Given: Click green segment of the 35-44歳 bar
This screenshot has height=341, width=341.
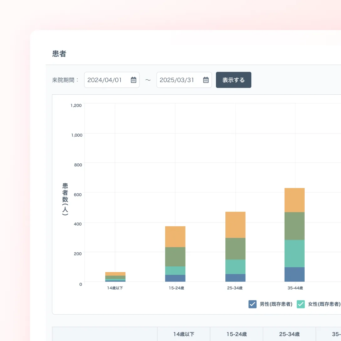Looking at the screenshot, I should coord(294,226).
